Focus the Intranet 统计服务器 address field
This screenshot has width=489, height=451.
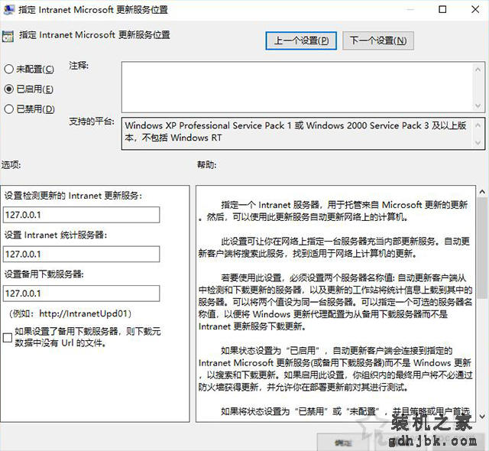coord(82,254)
